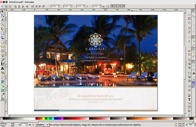Image resolution: width=196 pixels, height=127 pixels.
Task: Click the New document icon
Action: coord(189,11)
